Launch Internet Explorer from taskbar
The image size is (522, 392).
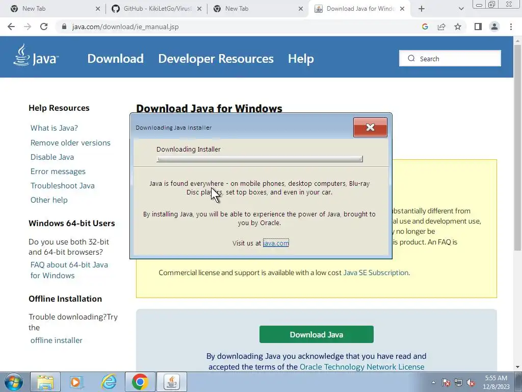(109, 382)
